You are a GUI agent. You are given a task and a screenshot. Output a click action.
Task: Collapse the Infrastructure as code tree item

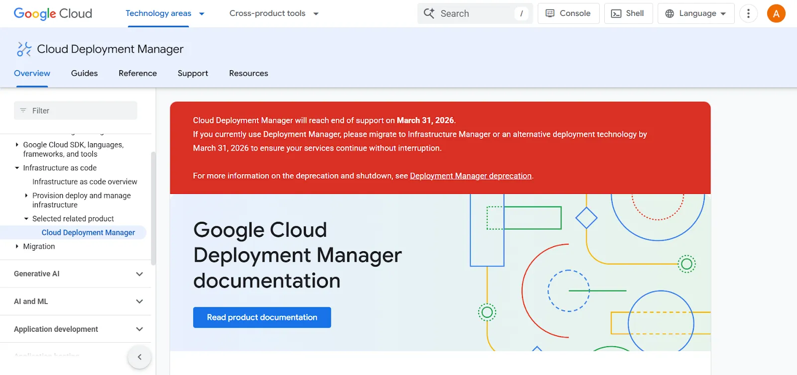17,168
